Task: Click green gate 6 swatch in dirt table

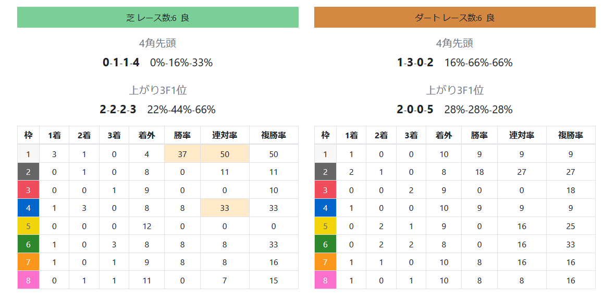Action: pyautogui.click(x=325, y=244)
